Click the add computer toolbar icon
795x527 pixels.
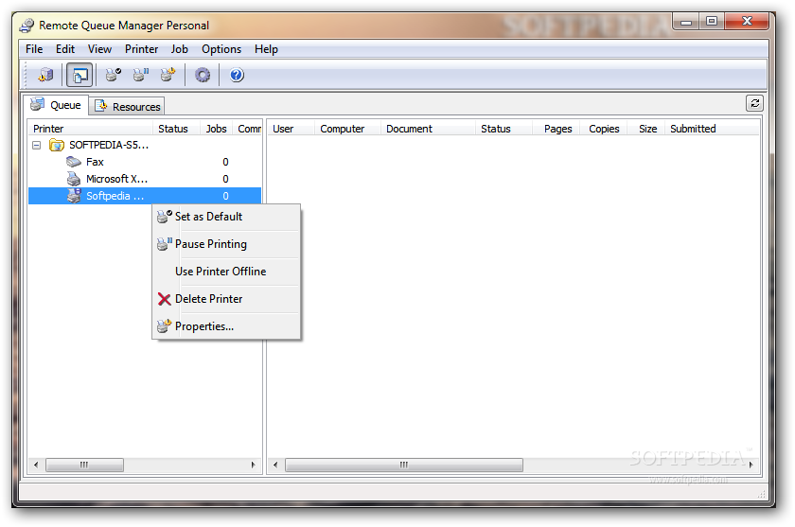click(45, 75)
